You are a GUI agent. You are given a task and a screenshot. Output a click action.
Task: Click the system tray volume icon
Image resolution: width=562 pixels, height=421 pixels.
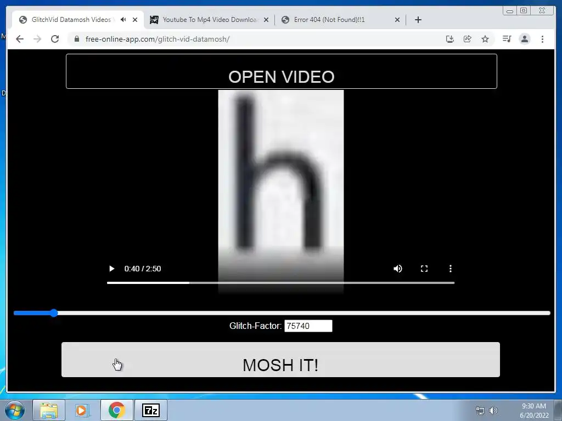493,411
